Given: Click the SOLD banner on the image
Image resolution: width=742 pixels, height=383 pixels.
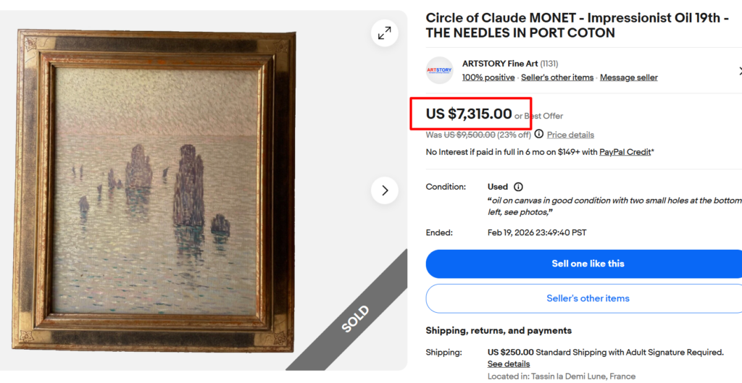Looking at the screenshot, I should coord(356,319).
